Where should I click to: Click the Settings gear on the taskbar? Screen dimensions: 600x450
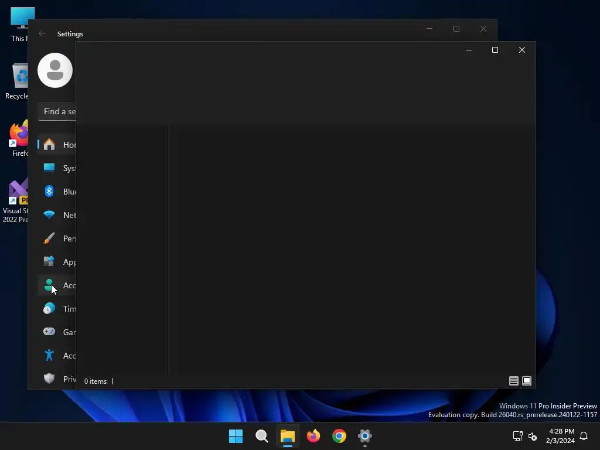click(365, 436)
